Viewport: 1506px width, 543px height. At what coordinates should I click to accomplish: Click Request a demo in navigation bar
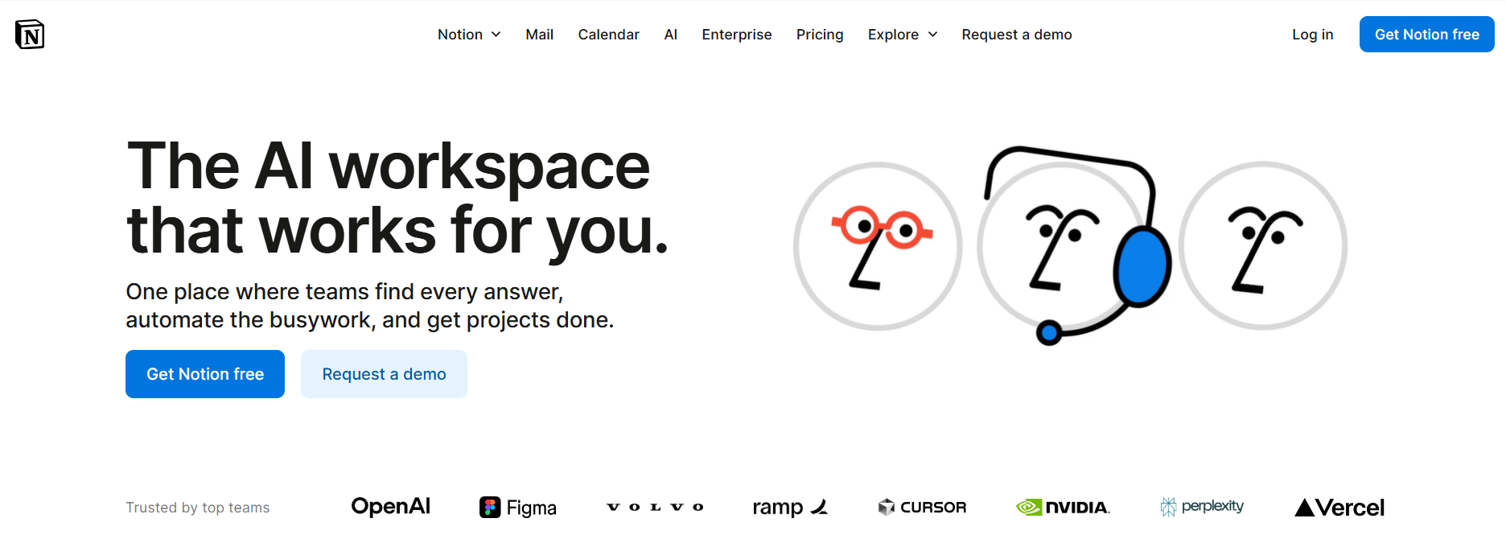coord(1017,35)
